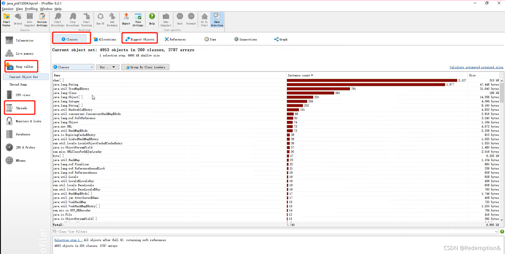
Task: Click the Help toolbar icon
Action: [152, 20]
